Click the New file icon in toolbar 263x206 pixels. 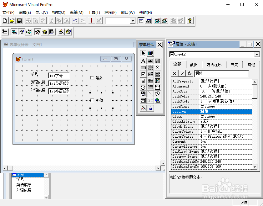click(5, 21)
